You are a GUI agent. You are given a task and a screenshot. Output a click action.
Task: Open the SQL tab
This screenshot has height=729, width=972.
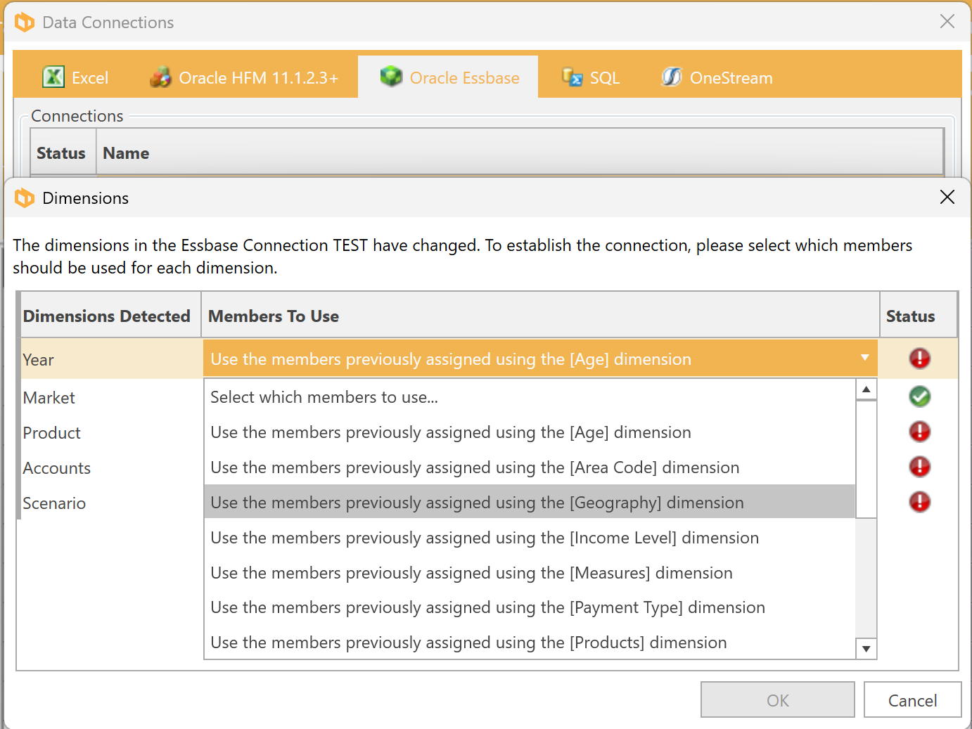coord(591,77)
